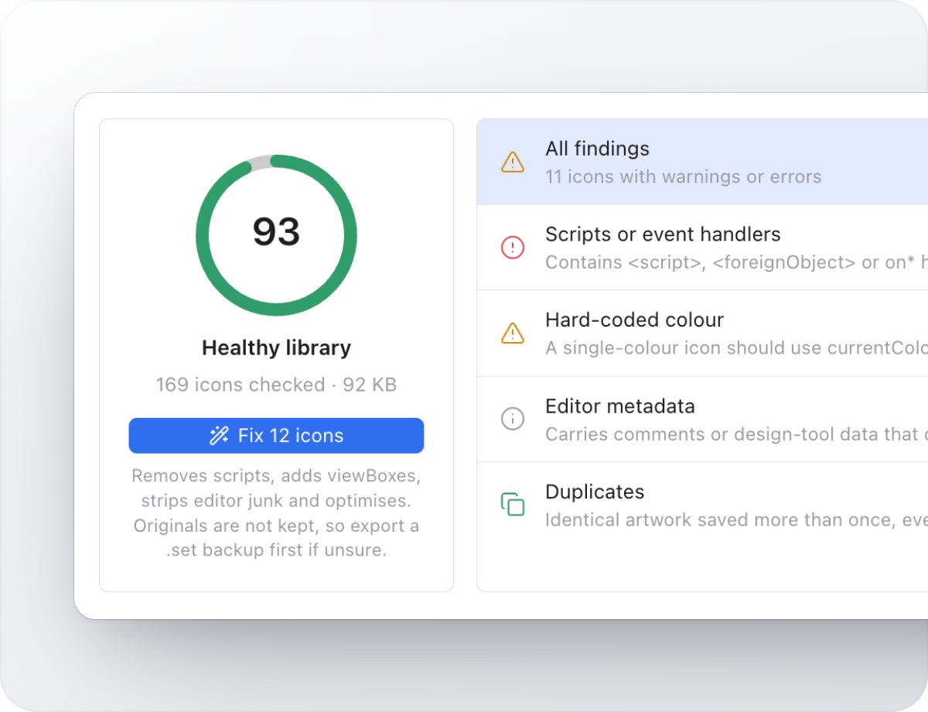Click the warning triangle beside Hard-coded colour
928x712 pixels.
pos(512,333)
